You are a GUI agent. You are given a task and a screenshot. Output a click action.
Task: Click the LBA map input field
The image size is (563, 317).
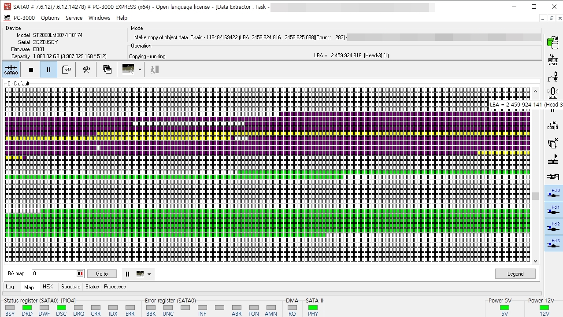(54, 274)
